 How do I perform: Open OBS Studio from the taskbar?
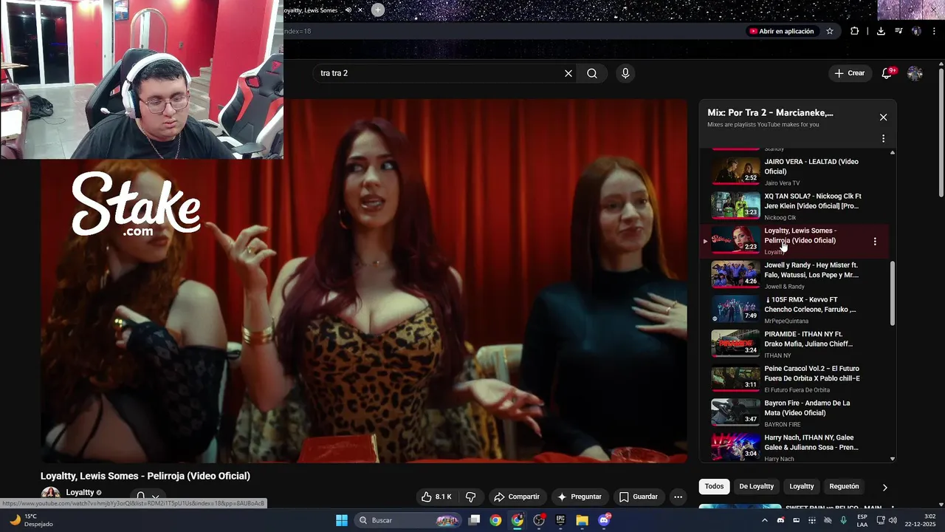539,520
